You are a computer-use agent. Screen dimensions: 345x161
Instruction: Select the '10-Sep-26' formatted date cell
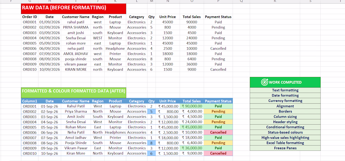50,153
